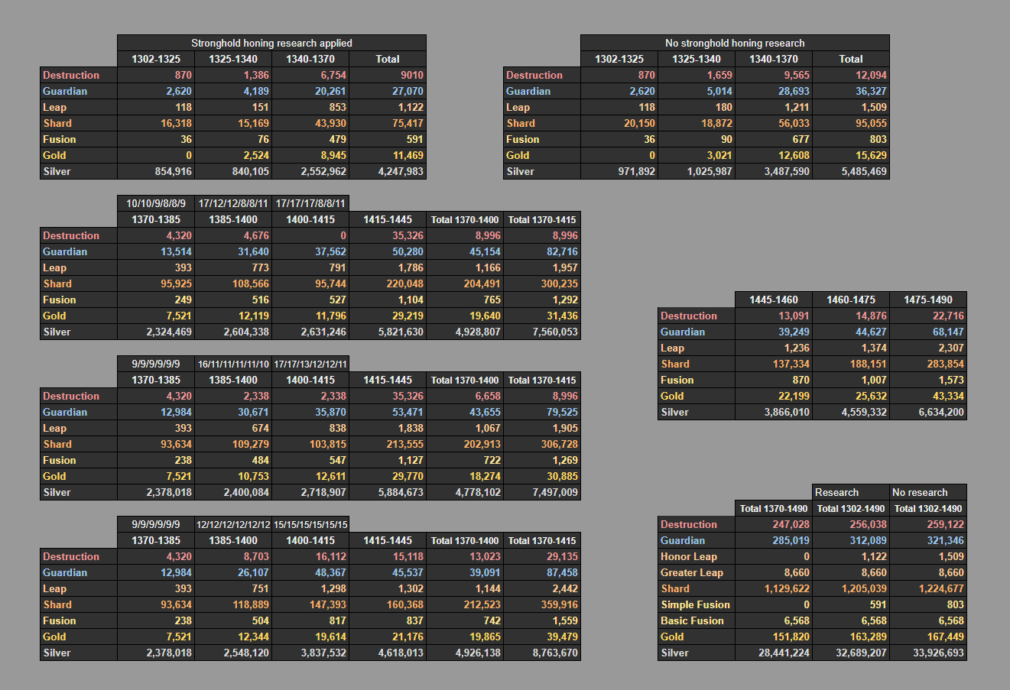The image size is (1010, 690).
Task: Select the destruction total cell 9010
Action: pyautogui.click(x=388, y=75)
